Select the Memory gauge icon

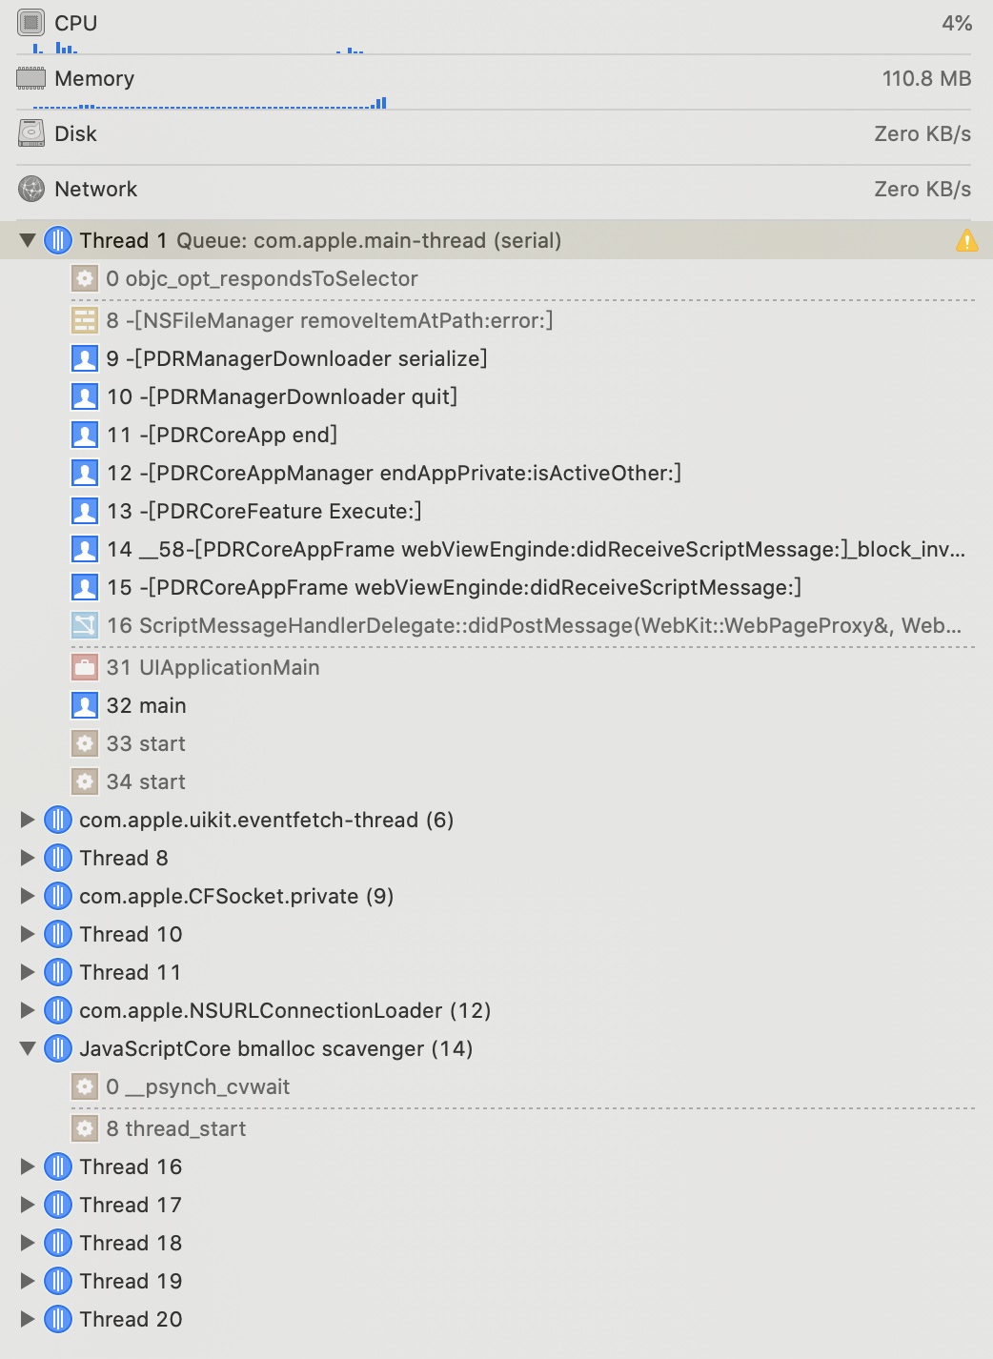(31, 78)
